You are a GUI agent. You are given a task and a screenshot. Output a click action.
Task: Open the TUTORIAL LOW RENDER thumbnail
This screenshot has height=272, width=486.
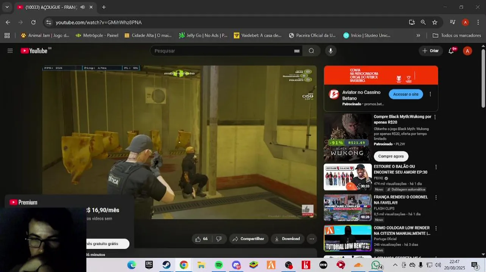(x=347, y=238)
